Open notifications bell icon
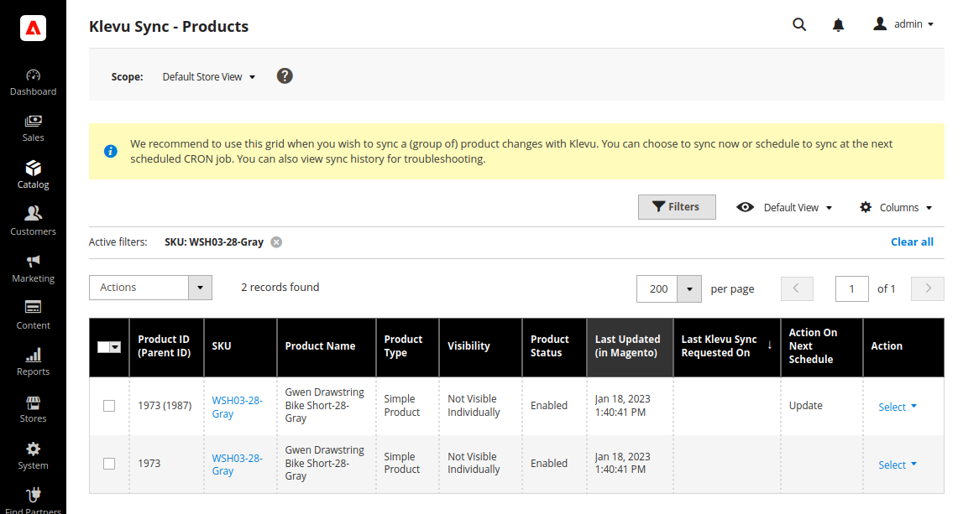The height and width of the screenshot is (514, 963). (839, 25)
